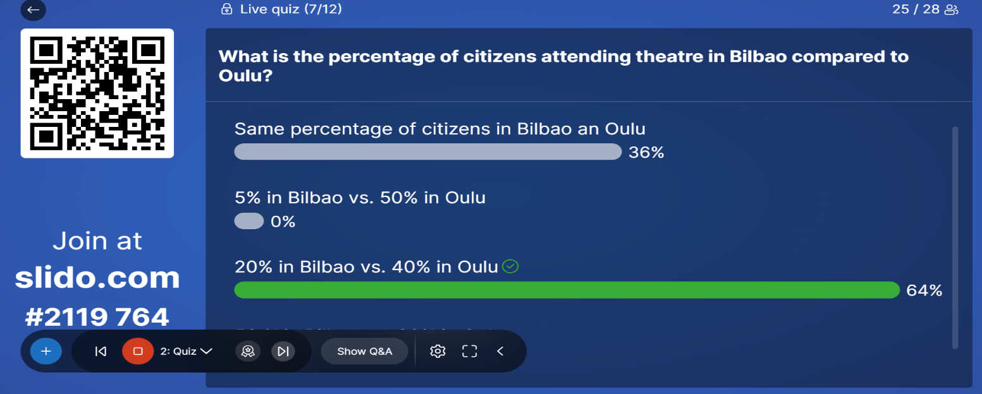Screen dimensions: 982x394
Task: Jump to previous quiz question
Action: [x=101, y=351]
